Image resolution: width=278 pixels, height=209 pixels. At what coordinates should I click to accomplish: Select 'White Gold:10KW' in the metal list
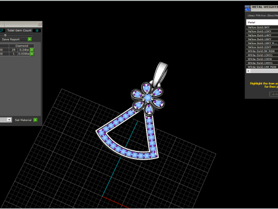pyautogui.click(x=262, y=59)
